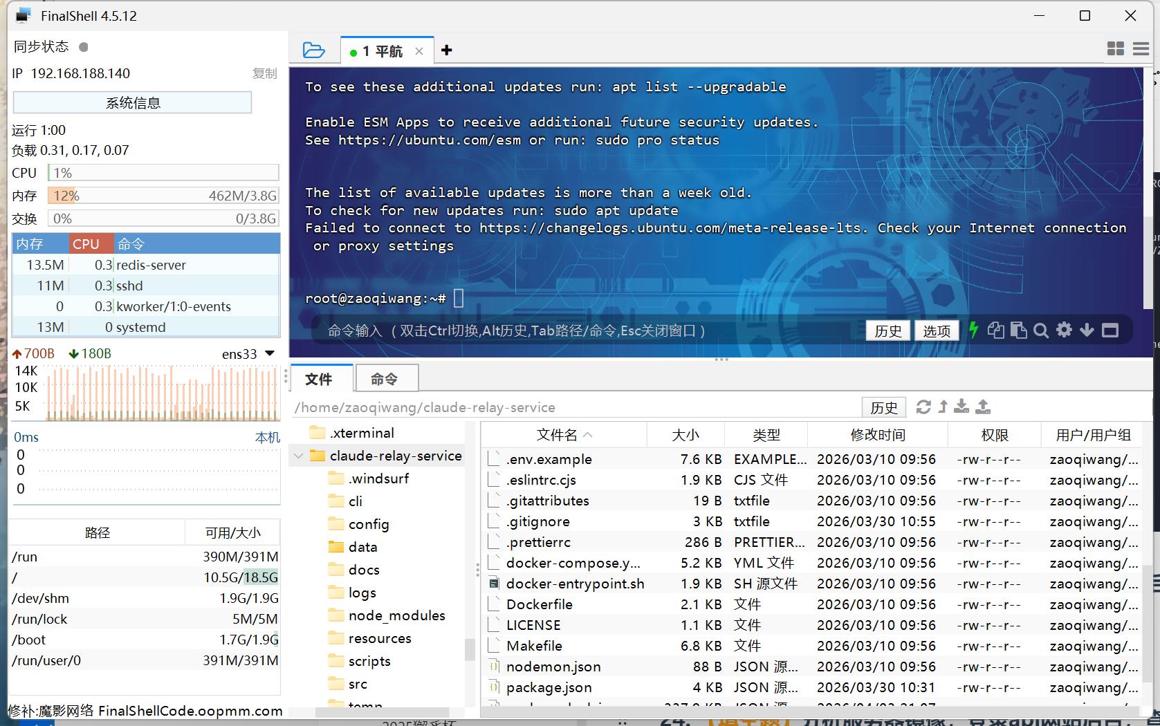Open the ens33 network interface dropdown
Image resolution: width=1160 pixels, height=726 pixels.
270,354
